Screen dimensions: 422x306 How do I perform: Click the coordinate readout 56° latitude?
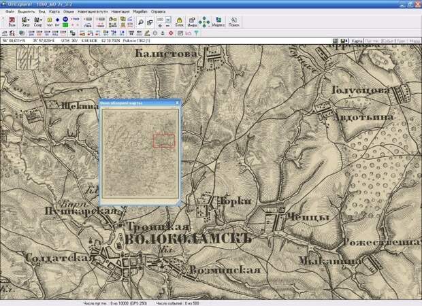[x=14, y=41]
